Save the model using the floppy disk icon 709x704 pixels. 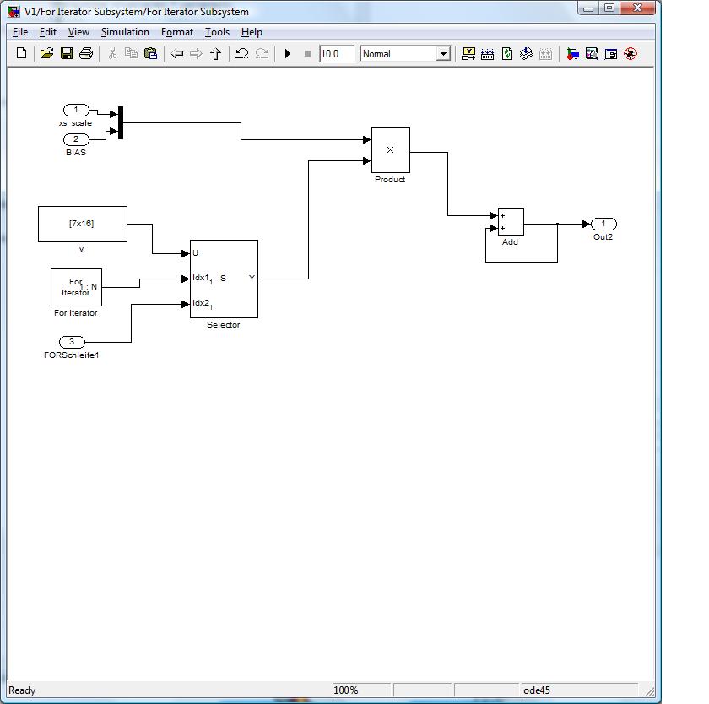[x=66, y=53]
